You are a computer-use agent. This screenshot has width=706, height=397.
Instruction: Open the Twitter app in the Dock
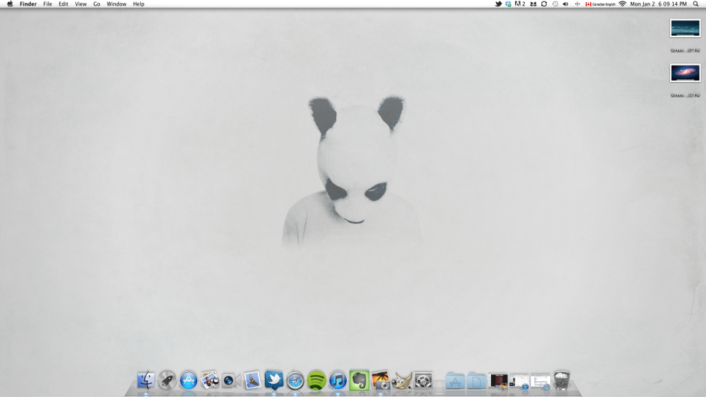[x=274, y=380]
